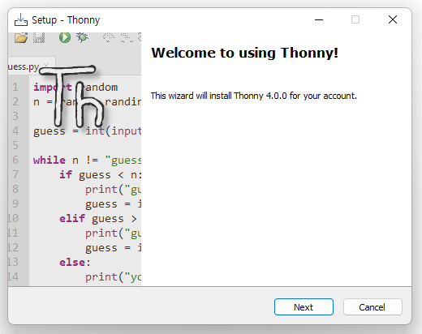Click line number 6 in the gutter
The width and height of the screenshot is (422, 334).
15,160
